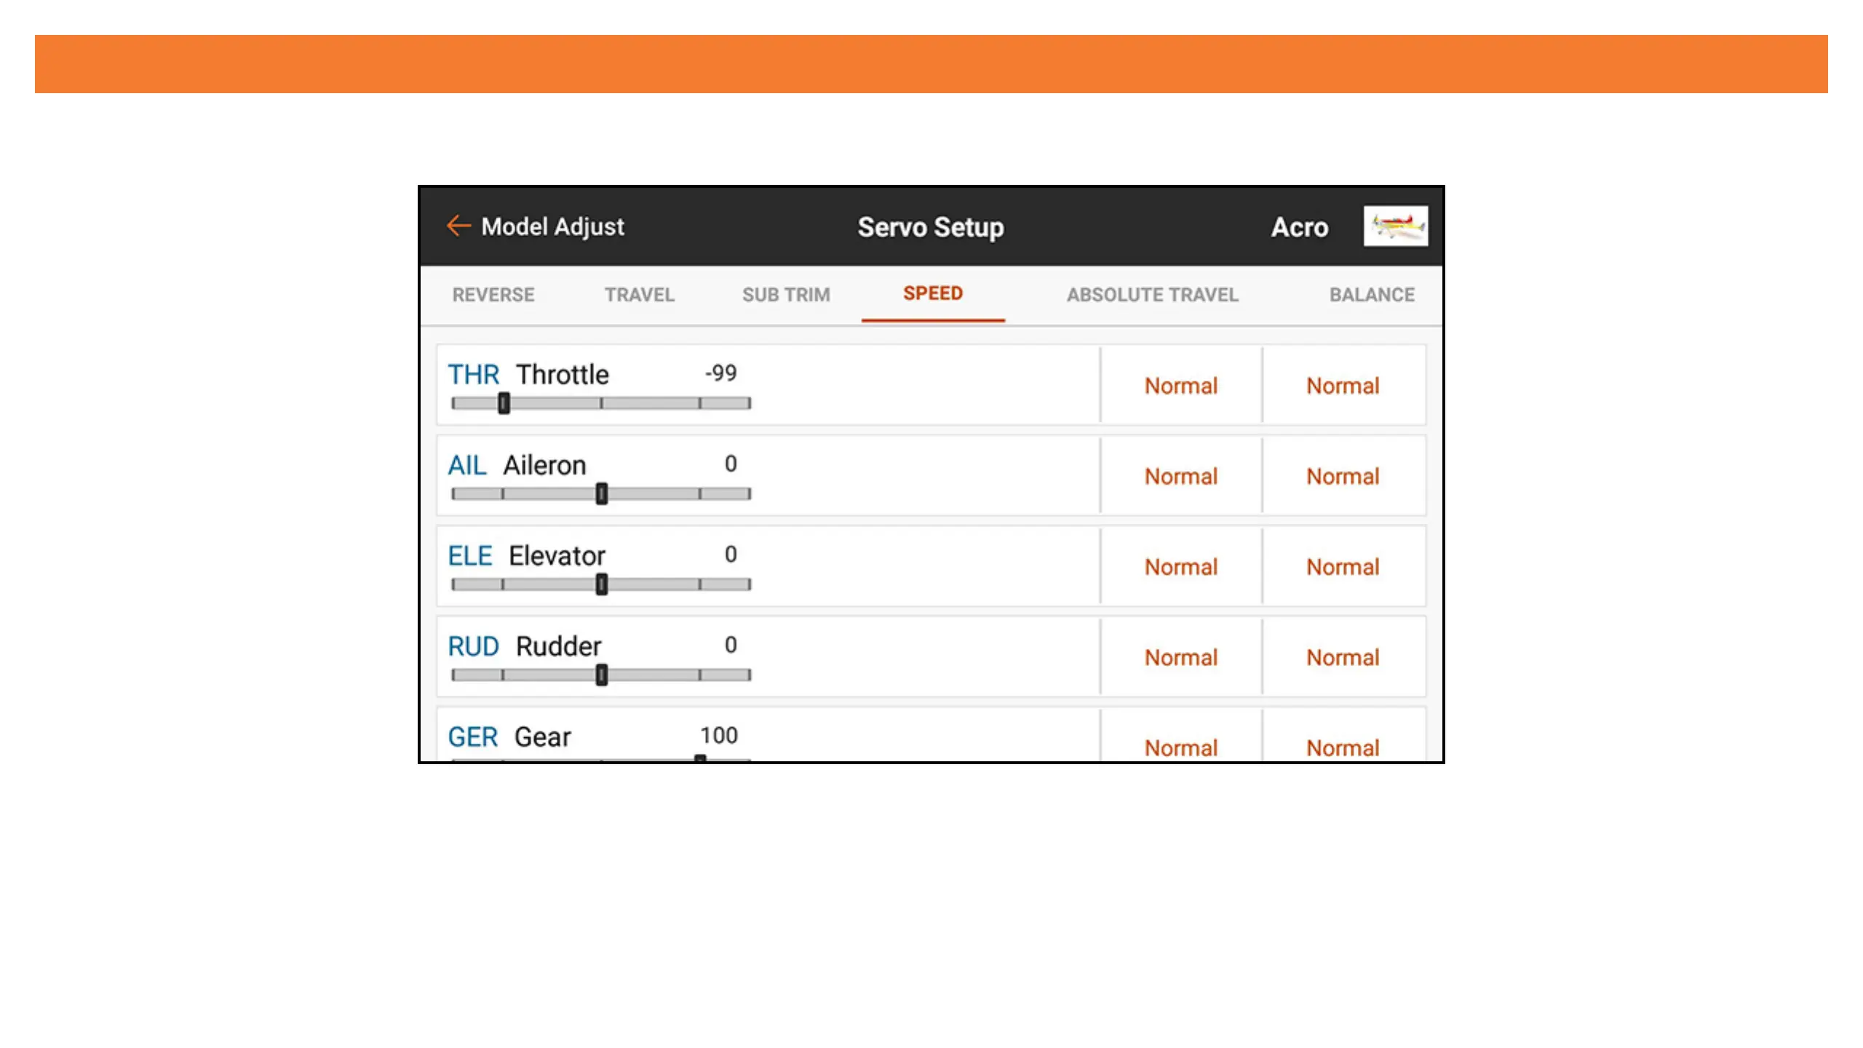Click Throttle's first Normal speed value
Viewport: 1863px width, 1048px height.
point(1180,386)
